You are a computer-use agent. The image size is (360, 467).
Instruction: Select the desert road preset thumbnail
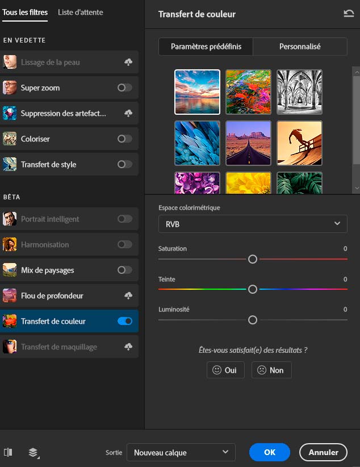pyautogui.click(x=248, y=143)
